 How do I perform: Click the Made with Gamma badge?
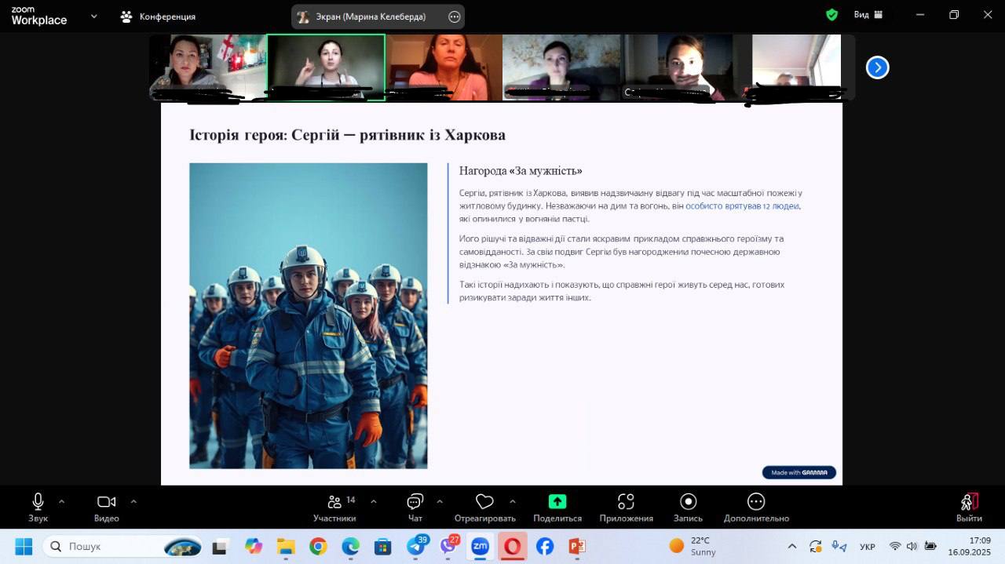(799, 472)
